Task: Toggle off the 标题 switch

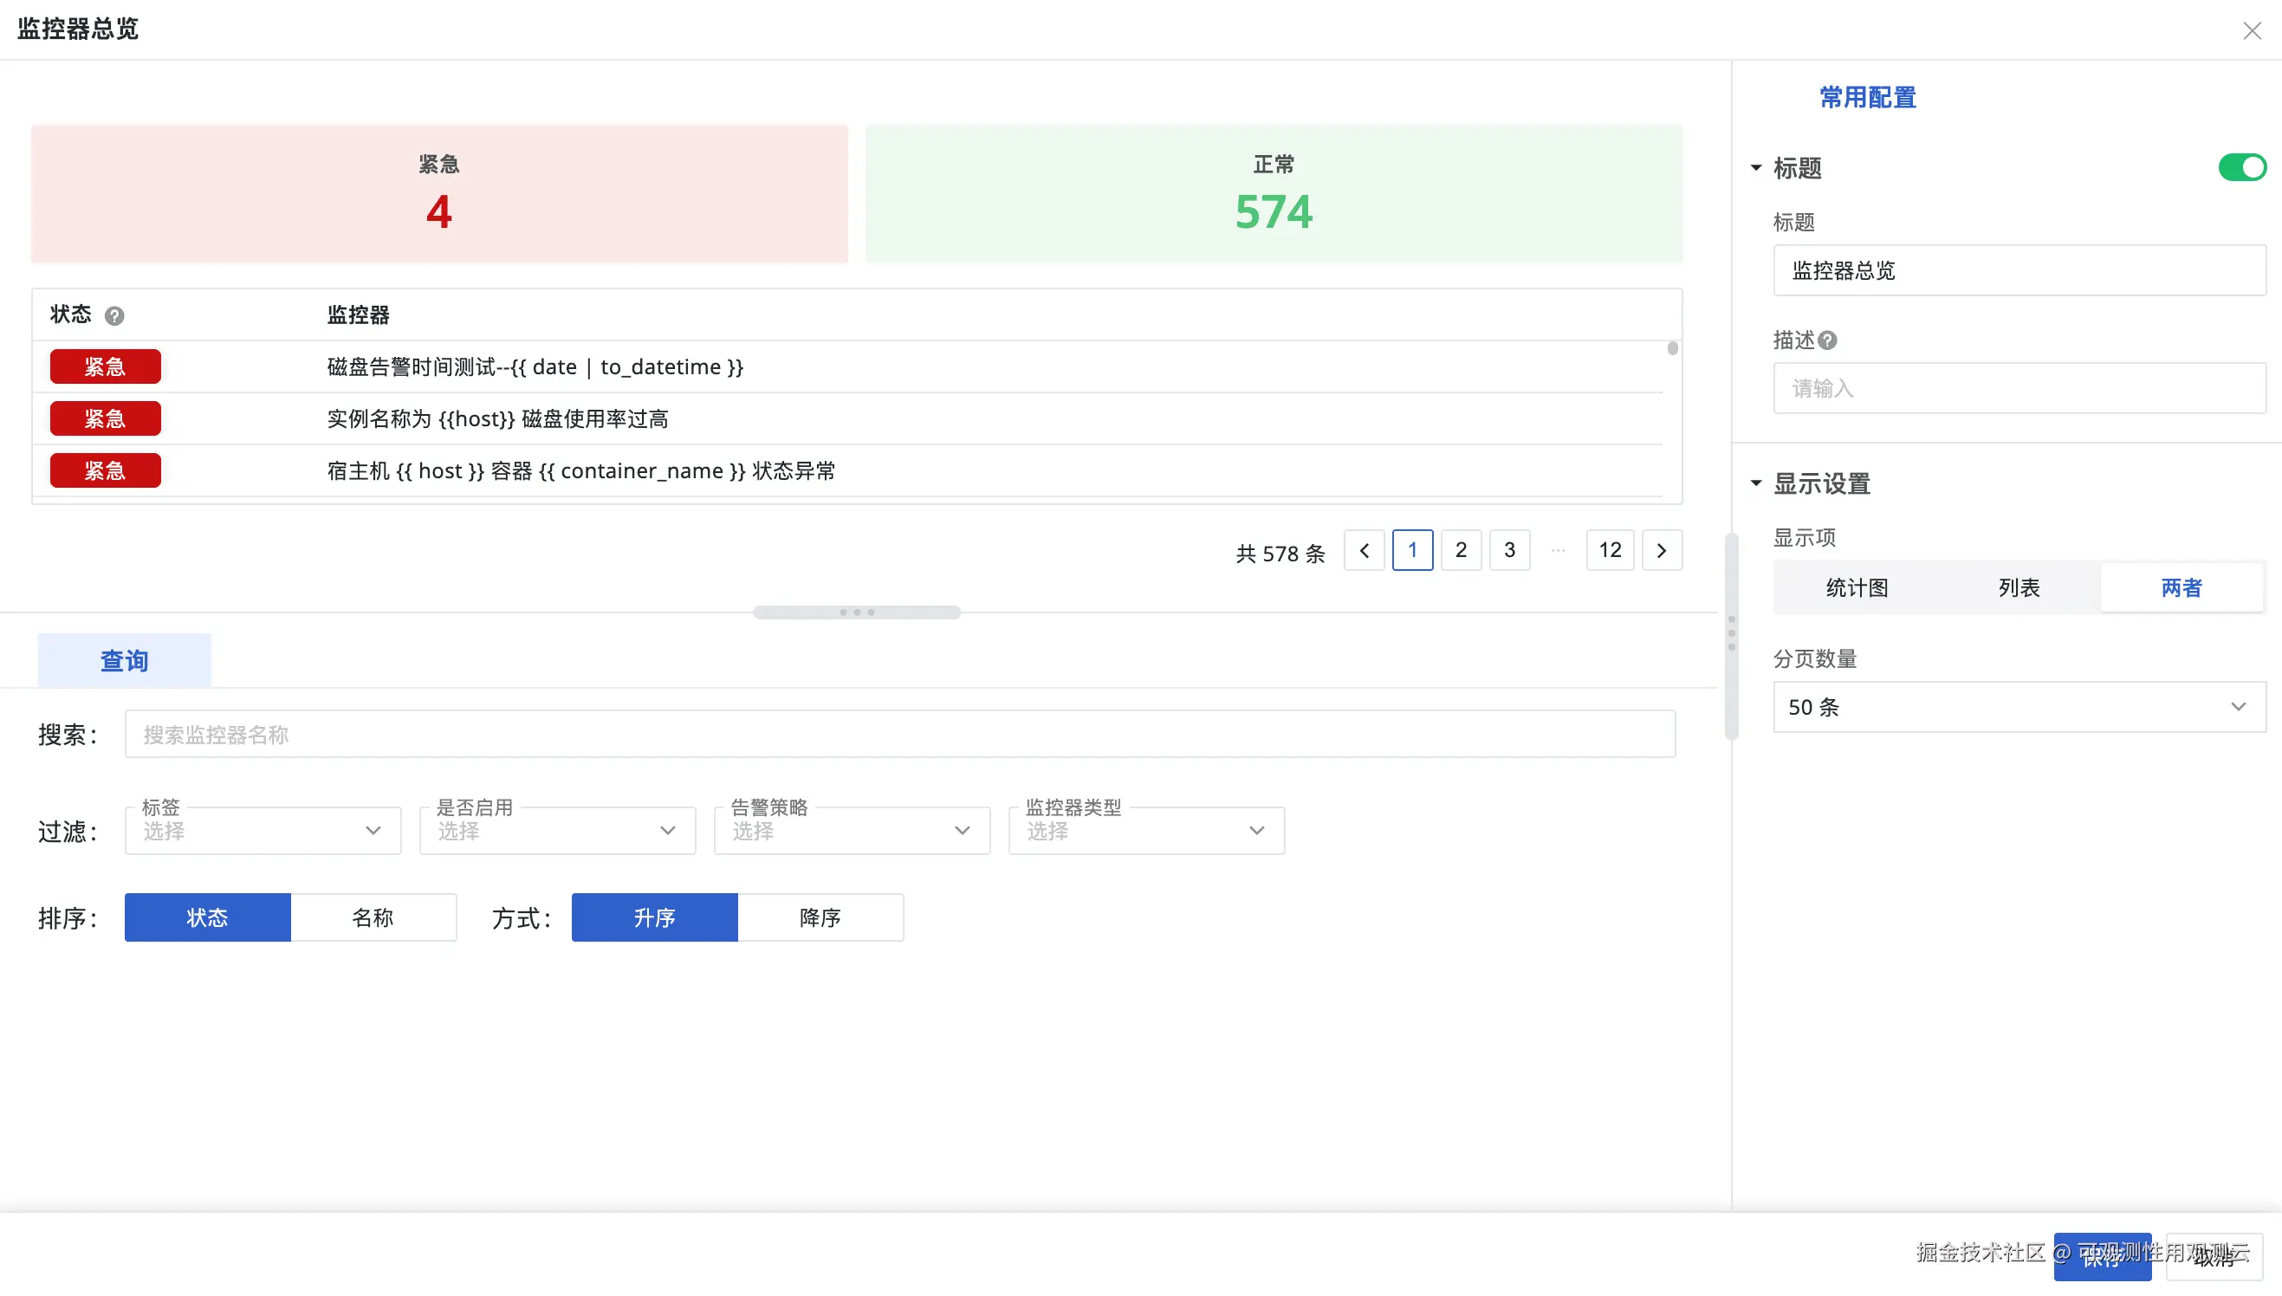Action: [x=2241, y=167]
